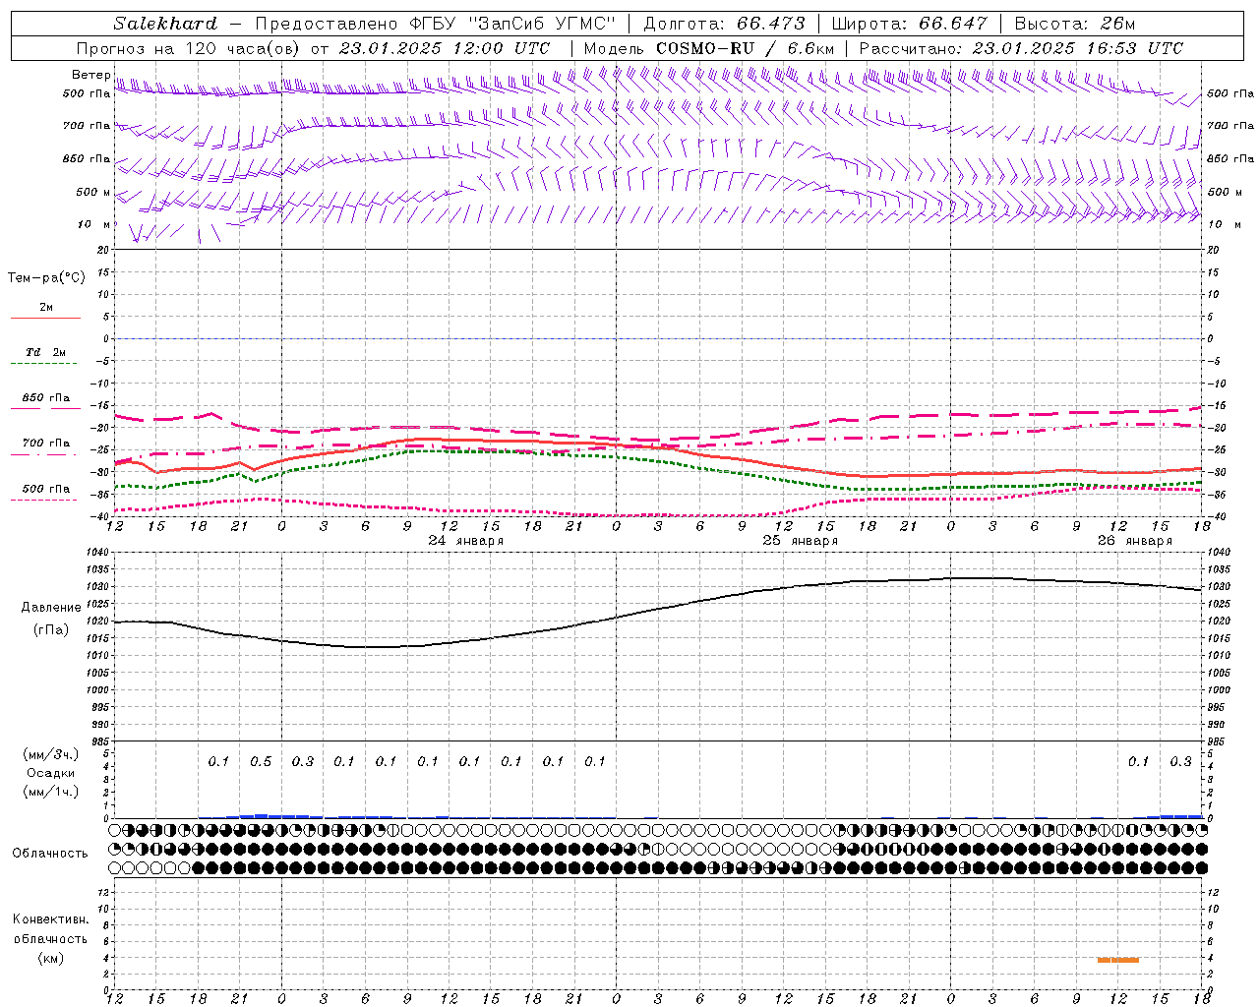The width and height of the screenshot is (1259, 1007).
Task: Click the "Тем-ра(°C)" temperature label
Action: click(x=46, y=278)
